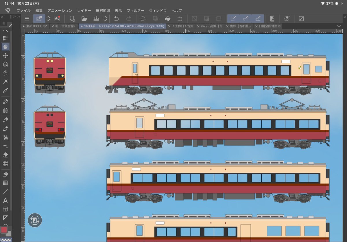Click the Undo arrow in command bar
The height and width of the screenshot is (242, 347).
point(116,19)
